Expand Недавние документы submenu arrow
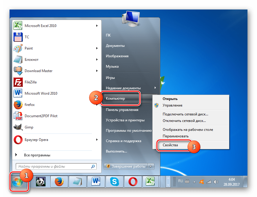257x197 pixels. pos(155,88)
